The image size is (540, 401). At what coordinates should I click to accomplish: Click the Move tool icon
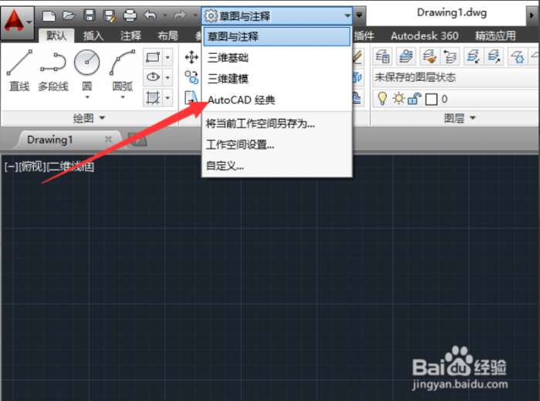point(191,57)
